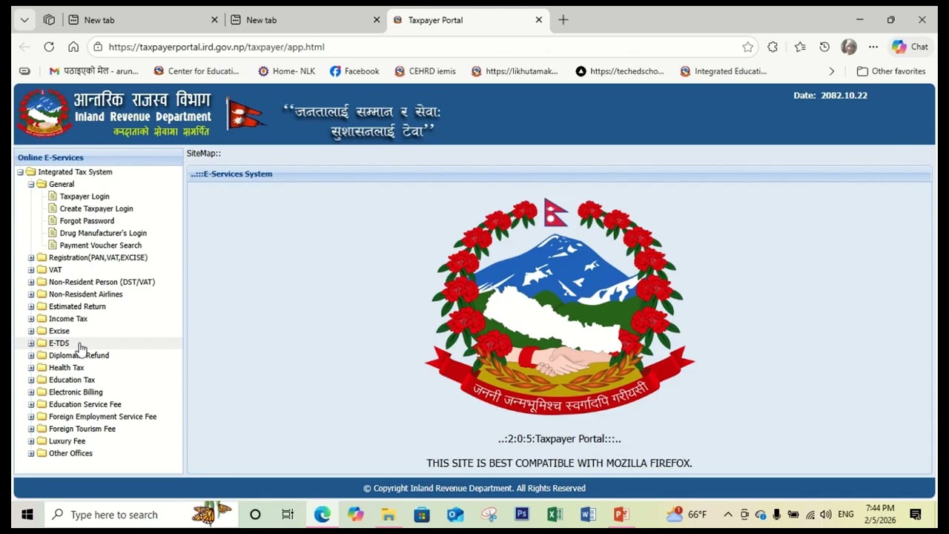Viewport: 949px width, 534px height.
Task: Show hidden system tray icons
Action: (728, 514)
